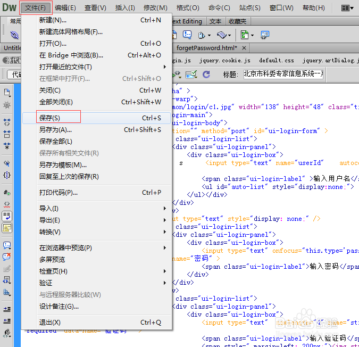
Task: Click collapse selection icon
Action: click(7, 134)
